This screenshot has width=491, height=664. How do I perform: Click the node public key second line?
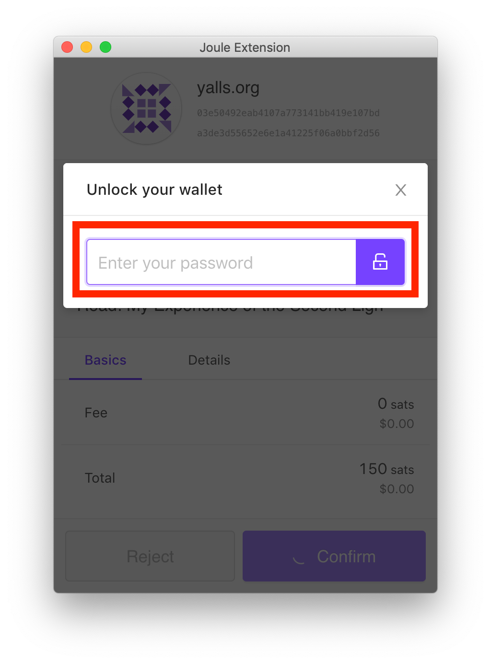point(288,133)
